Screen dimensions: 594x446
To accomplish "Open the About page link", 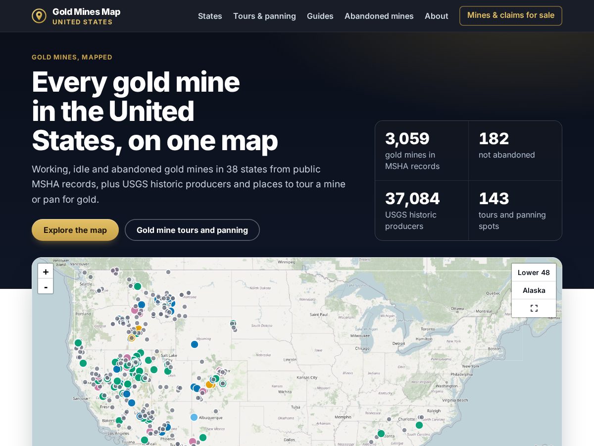I will [x=437, y=16].
